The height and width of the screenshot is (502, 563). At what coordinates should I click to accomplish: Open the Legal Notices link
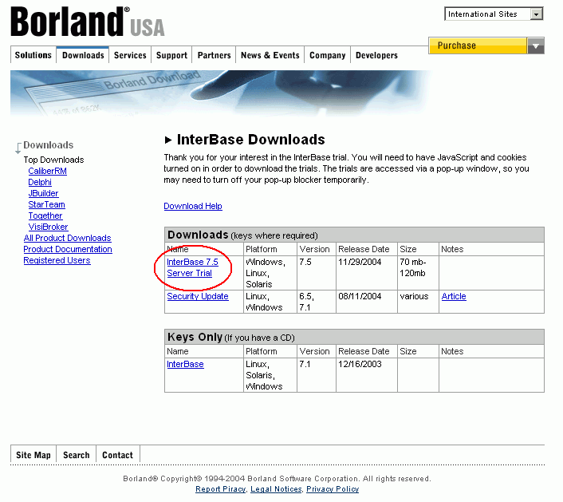pyautogui.click(x=276, y=489)
